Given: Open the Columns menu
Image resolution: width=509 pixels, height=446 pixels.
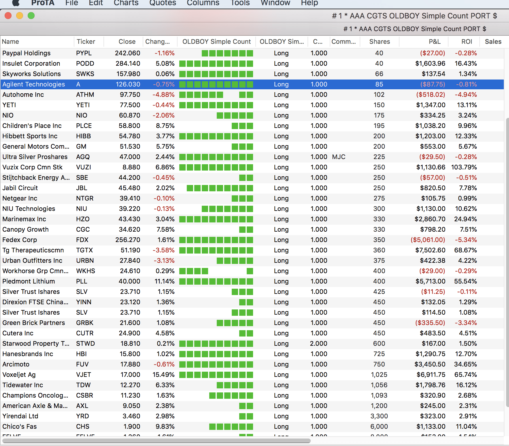Looking at the screenshot, I should 203,3.
